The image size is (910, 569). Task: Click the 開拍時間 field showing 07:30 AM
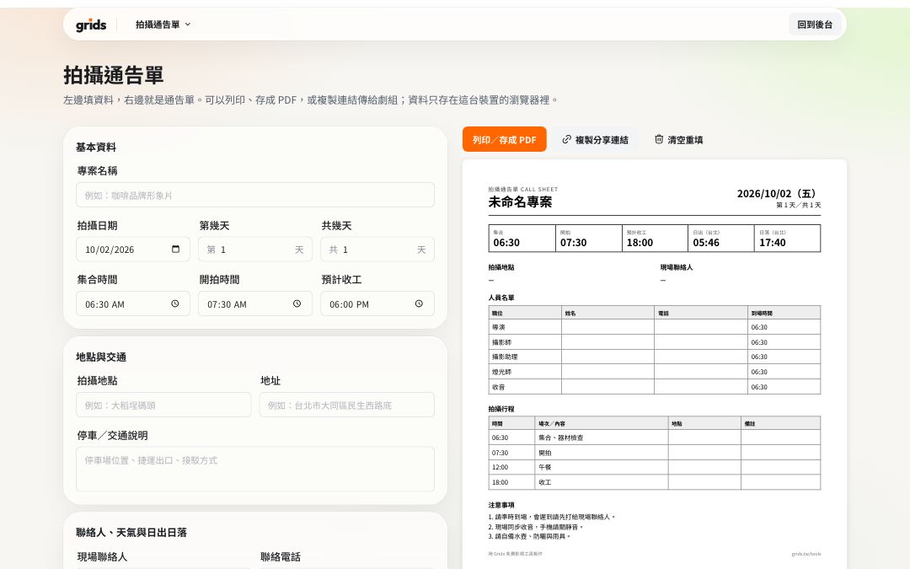click(x=254, y=303)
